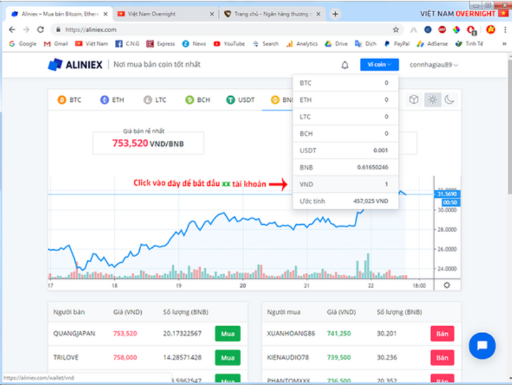The height and width of the screenshot is (385, 512).
Task: Open Express bookmark
Action: coord(160,44)
